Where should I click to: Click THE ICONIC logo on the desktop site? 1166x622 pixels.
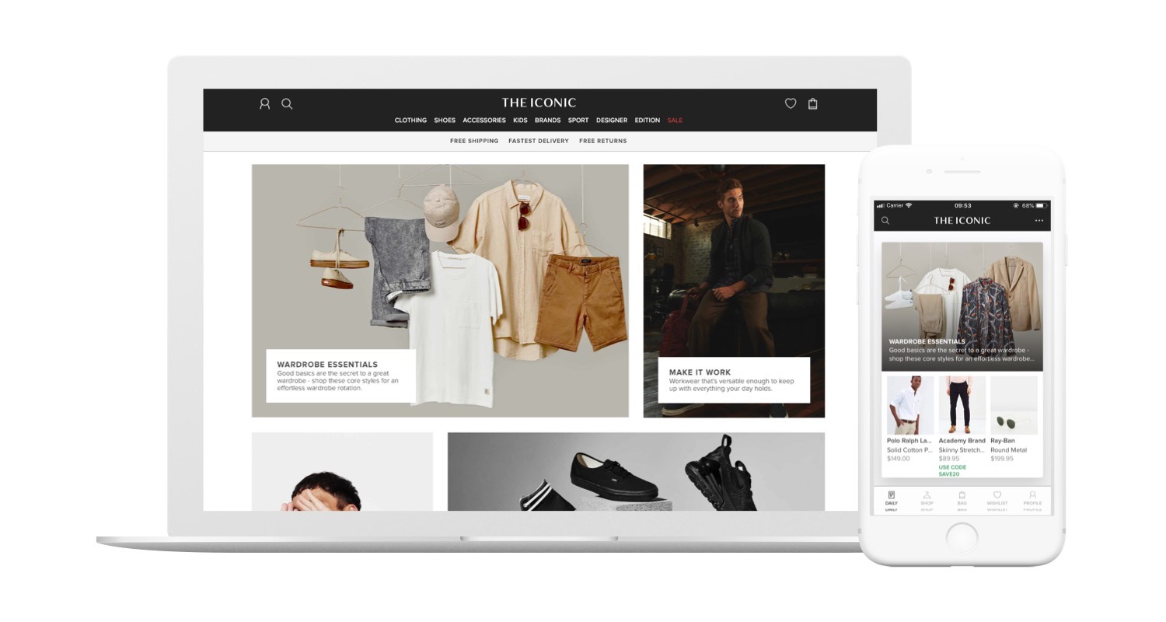pos(539,103)
